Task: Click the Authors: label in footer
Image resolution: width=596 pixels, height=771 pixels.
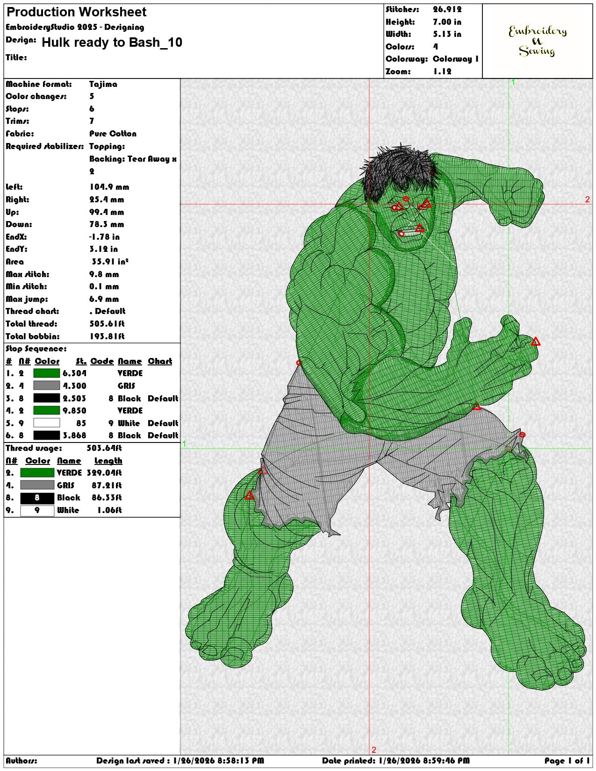Action: (22, 761)
